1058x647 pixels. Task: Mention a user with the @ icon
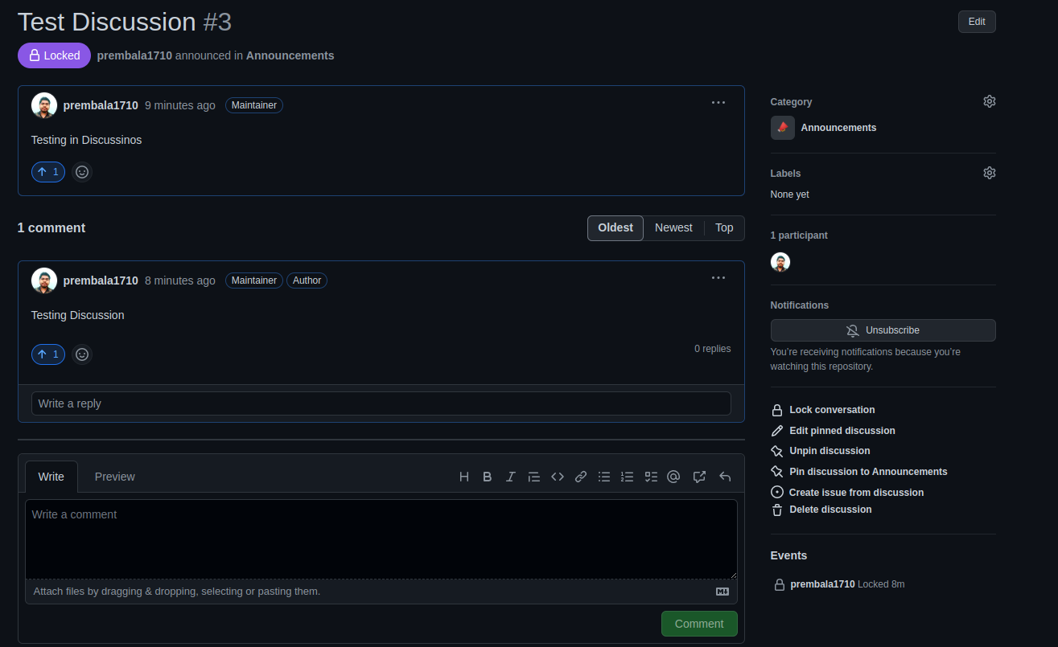click(x=673, y=477)
